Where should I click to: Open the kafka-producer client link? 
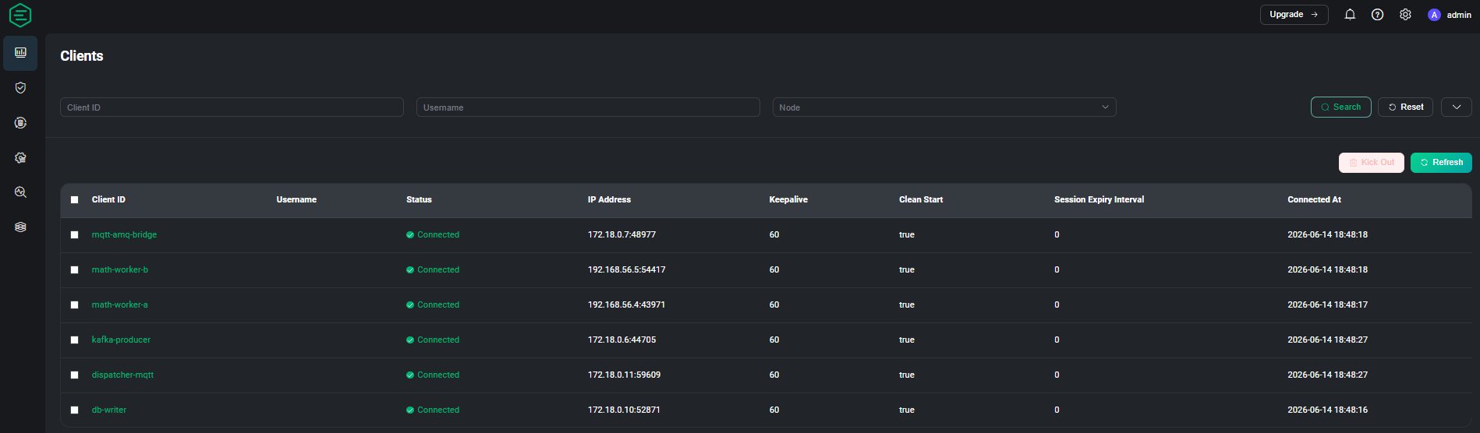tap(121, 340)
